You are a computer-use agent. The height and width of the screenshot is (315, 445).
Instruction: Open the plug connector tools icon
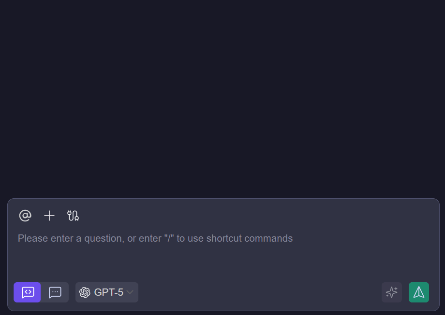click(x=73, y=216)
